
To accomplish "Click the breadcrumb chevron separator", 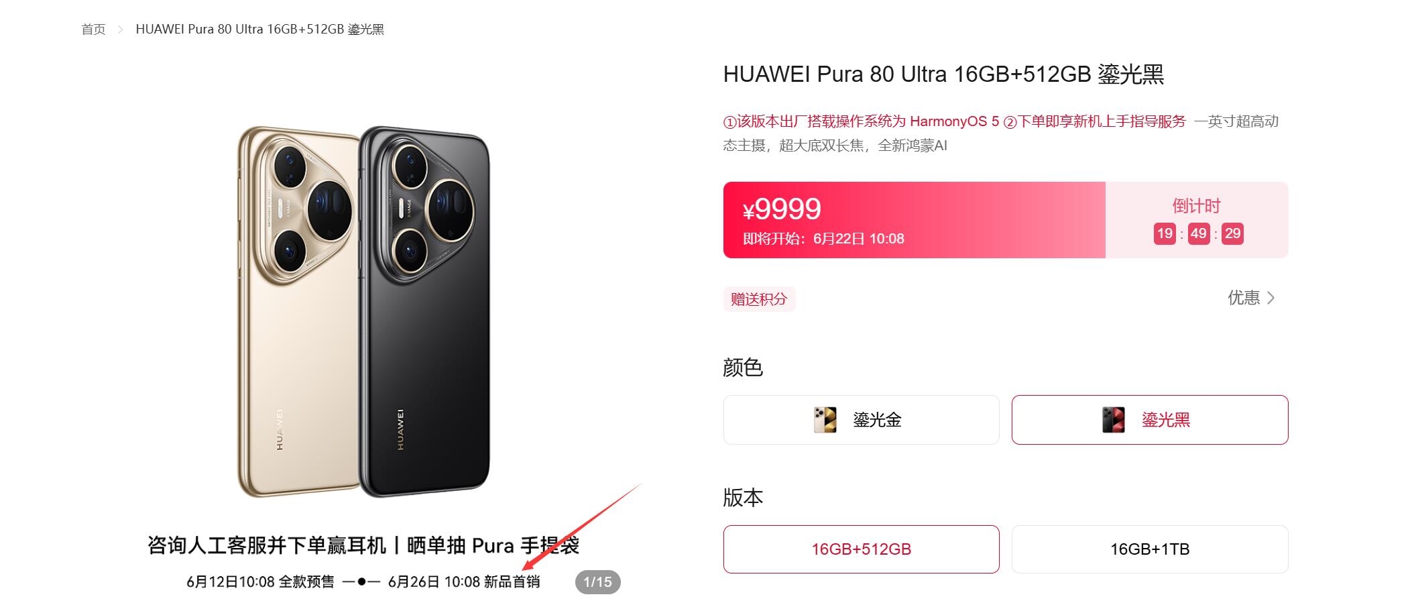I will pyautogui.click(x=121, y=30).
